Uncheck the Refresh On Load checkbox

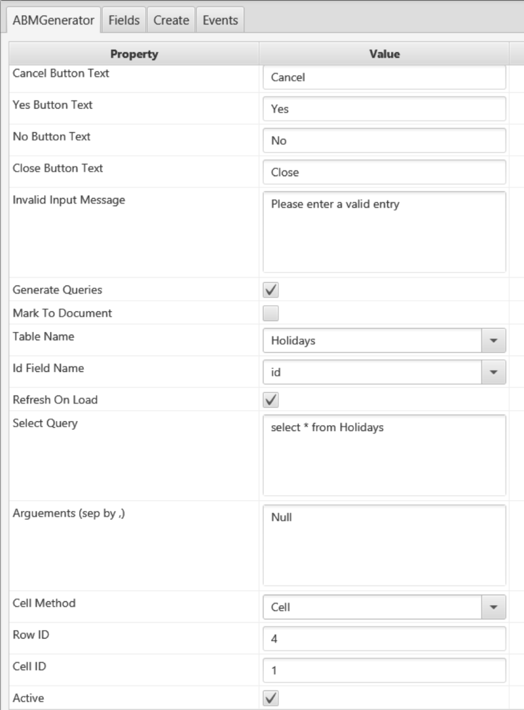click(x=271, y=400)
